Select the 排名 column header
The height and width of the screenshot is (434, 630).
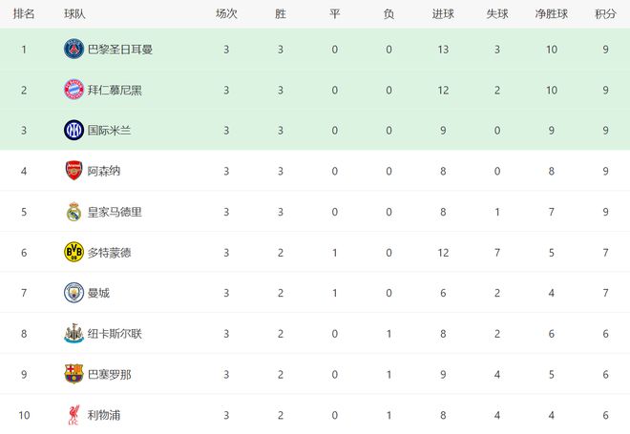pos(24,14)
